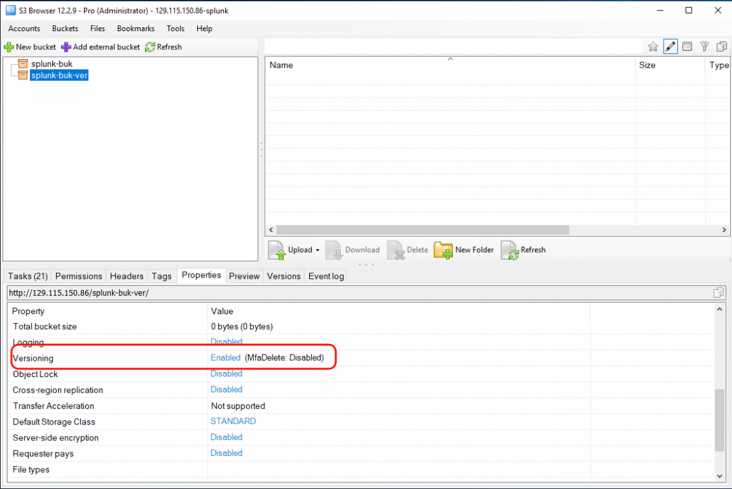732x489 pixels.
Task: Open the Tools menu
Action: tap(176, 29)
